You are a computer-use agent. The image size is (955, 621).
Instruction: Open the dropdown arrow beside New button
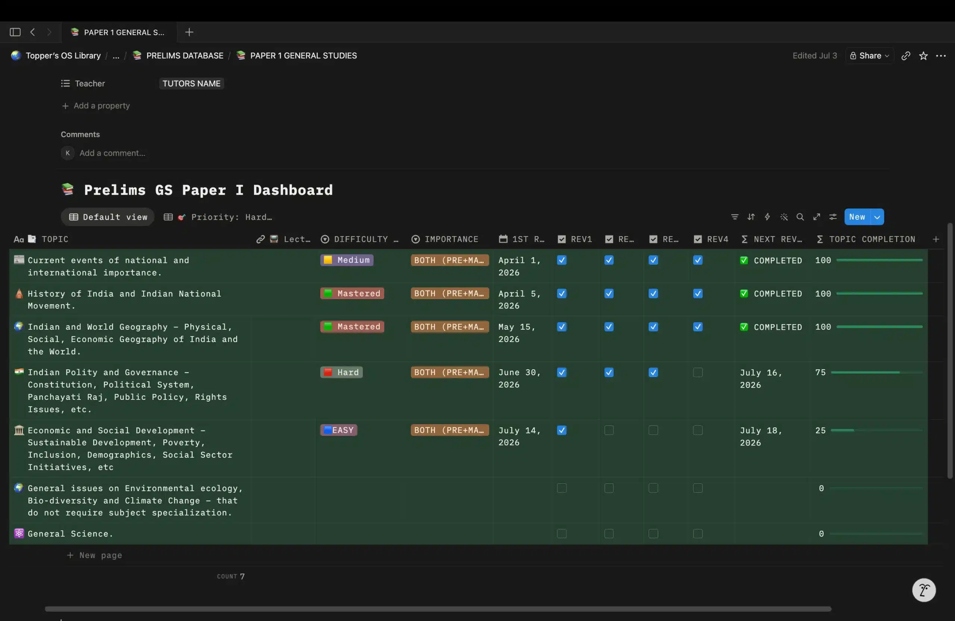click(x=877, y=217)
